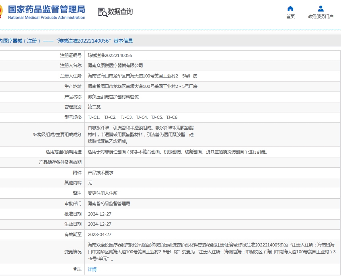This screenshot has height=277, width=341.
Task: Click the 审批部门 row label
Action: [x=73, y=204]
